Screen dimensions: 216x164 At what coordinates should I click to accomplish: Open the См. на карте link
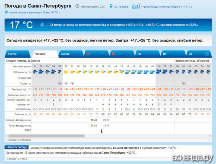(x=121, y=6)
